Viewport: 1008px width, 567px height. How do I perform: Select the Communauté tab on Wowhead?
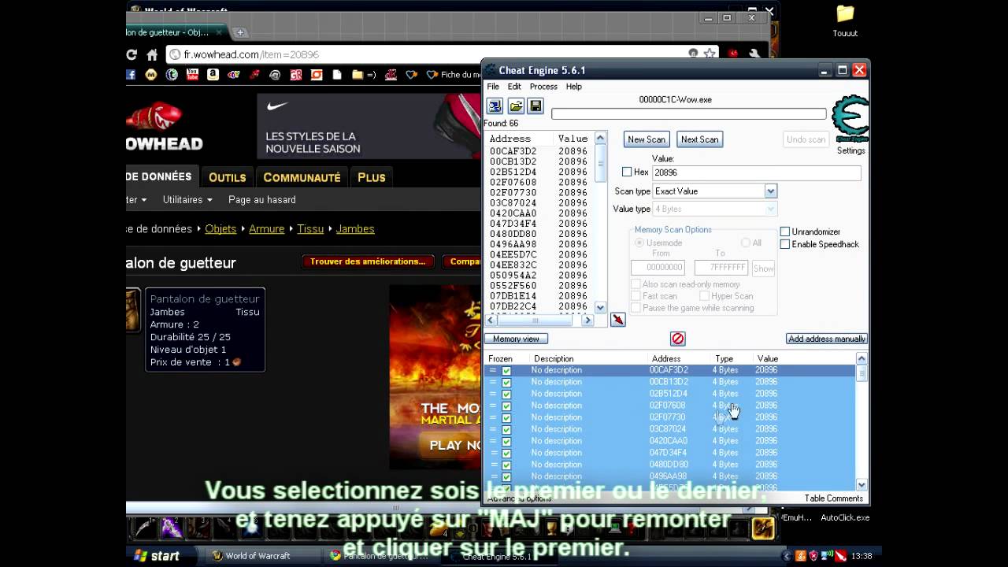tap(302, 177)
